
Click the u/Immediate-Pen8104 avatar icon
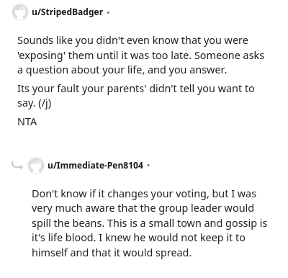click(36, 166)
